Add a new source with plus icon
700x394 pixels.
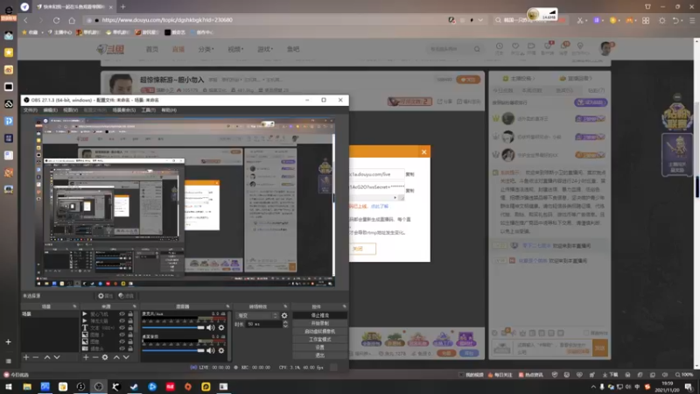click(86, 357)
